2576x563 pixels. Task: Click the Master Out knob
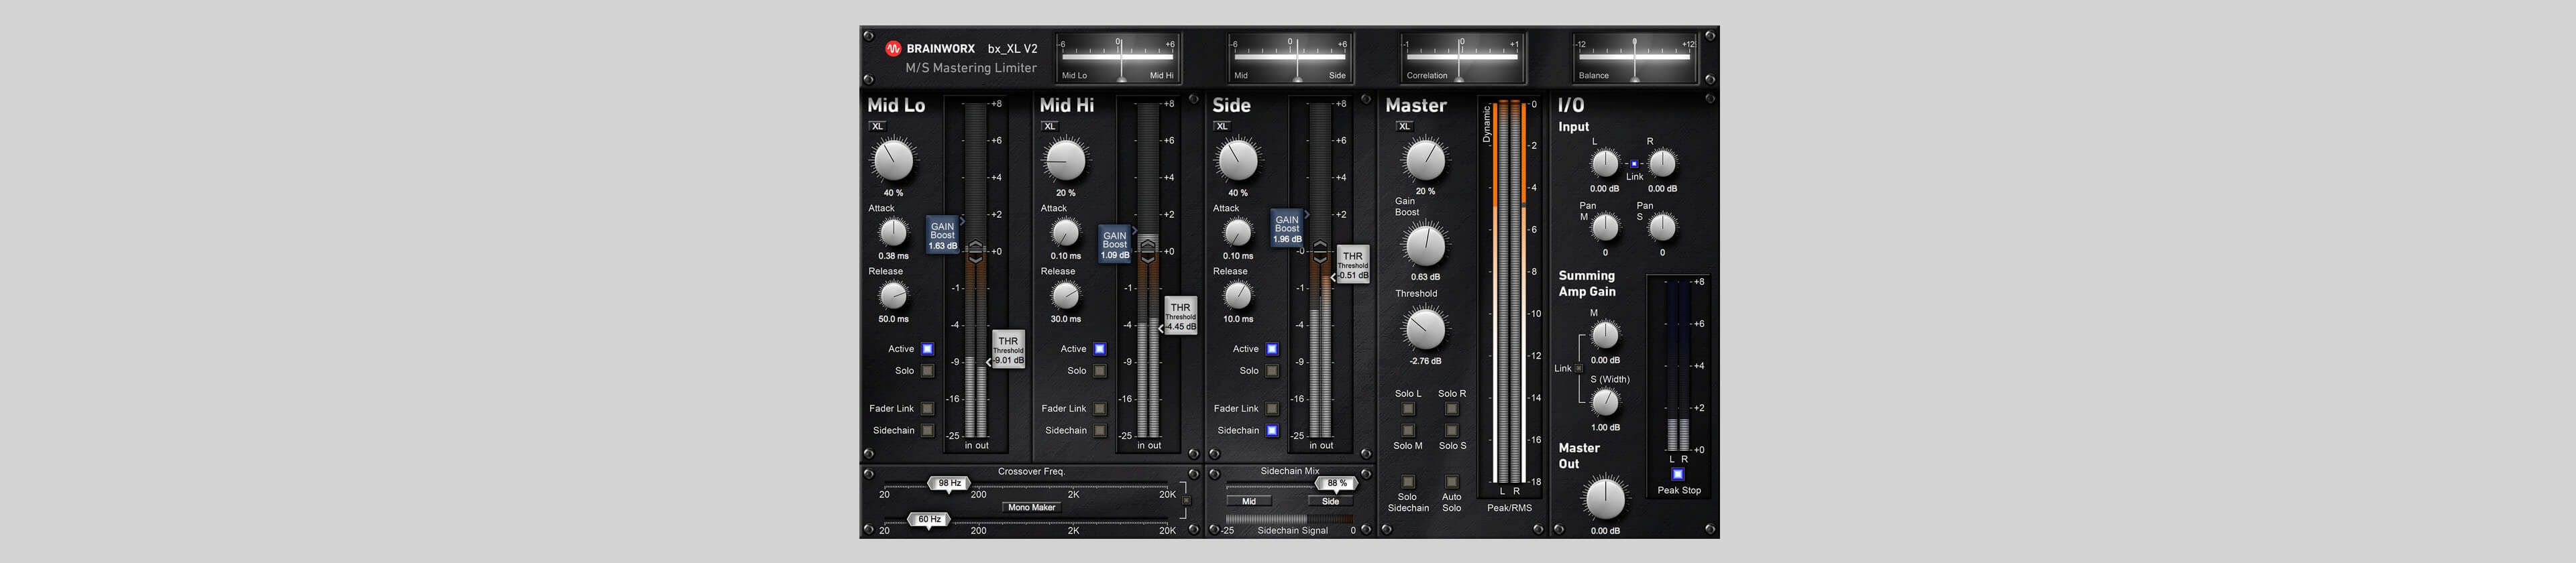point(1605,498)
